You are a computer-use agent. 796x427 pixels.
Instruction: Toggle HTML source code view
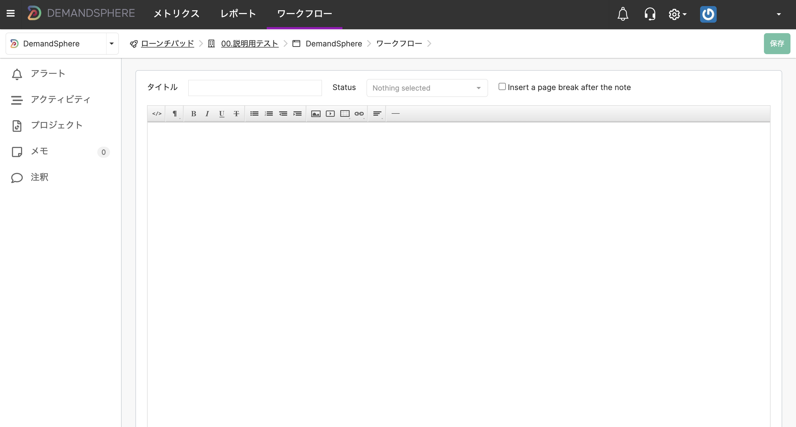157,114
